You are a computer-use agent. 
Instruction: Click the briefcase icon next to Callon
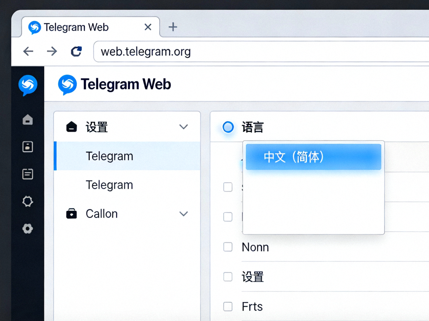point(71,214)
